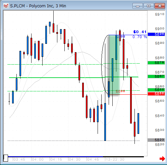Click the green 5876 price marker

[156, 63]
